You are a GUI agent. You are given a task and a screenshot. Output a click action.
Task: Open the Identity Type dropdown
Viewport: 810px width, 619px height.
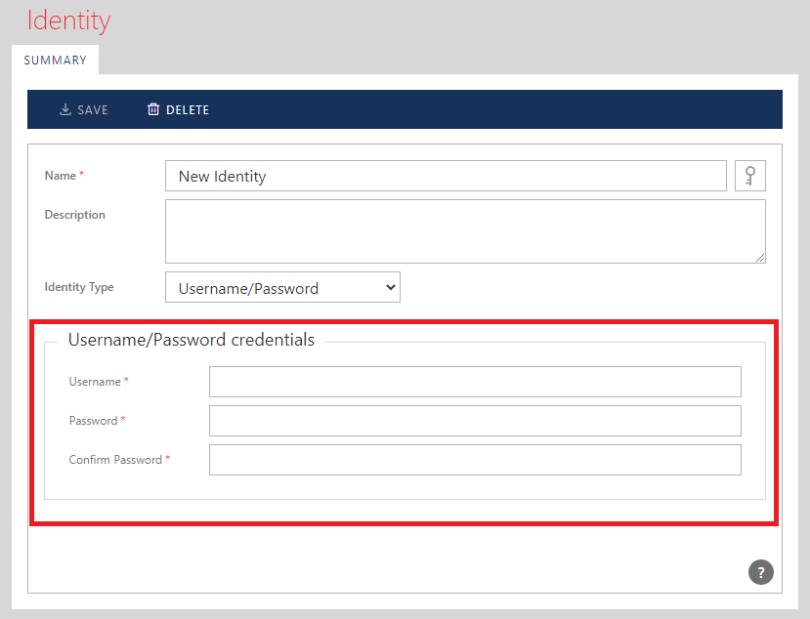282,288
